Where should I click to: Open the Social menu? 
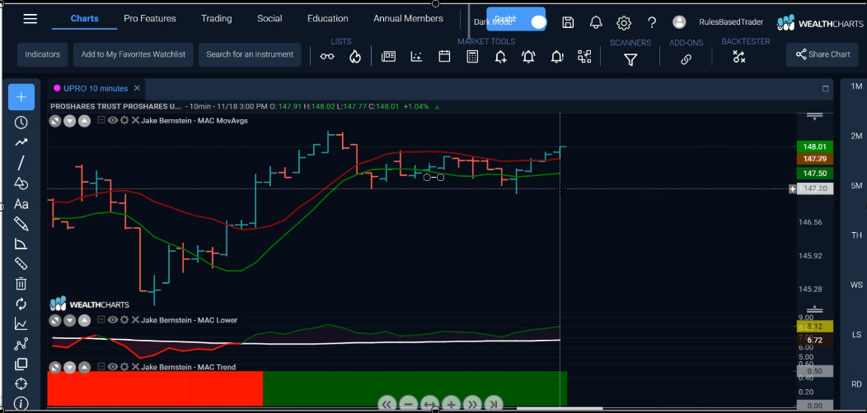(269, 19)
